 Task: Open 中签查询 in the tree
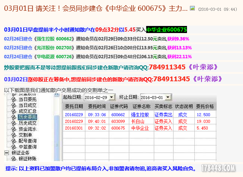coord(27,147)
